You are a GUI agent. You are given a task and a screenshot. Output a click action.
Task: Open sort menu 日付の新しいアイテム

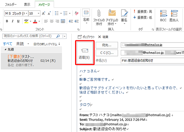pos(47,44)
